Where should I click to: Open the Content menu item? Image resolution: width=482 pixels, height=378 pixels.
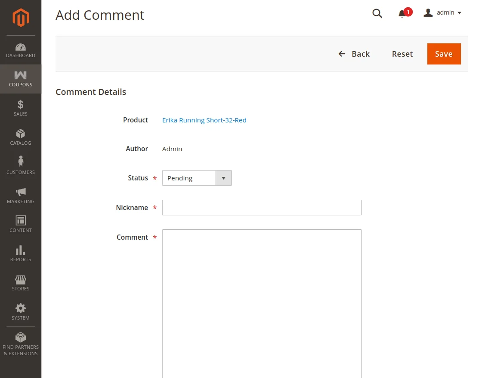[21, 224]
